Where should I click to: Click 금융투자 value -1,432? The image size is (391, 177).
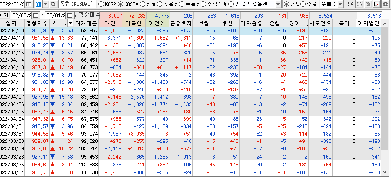[x=183, y=104]
